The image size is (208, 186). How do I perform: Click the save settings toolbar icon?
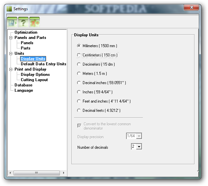[12, 22]
